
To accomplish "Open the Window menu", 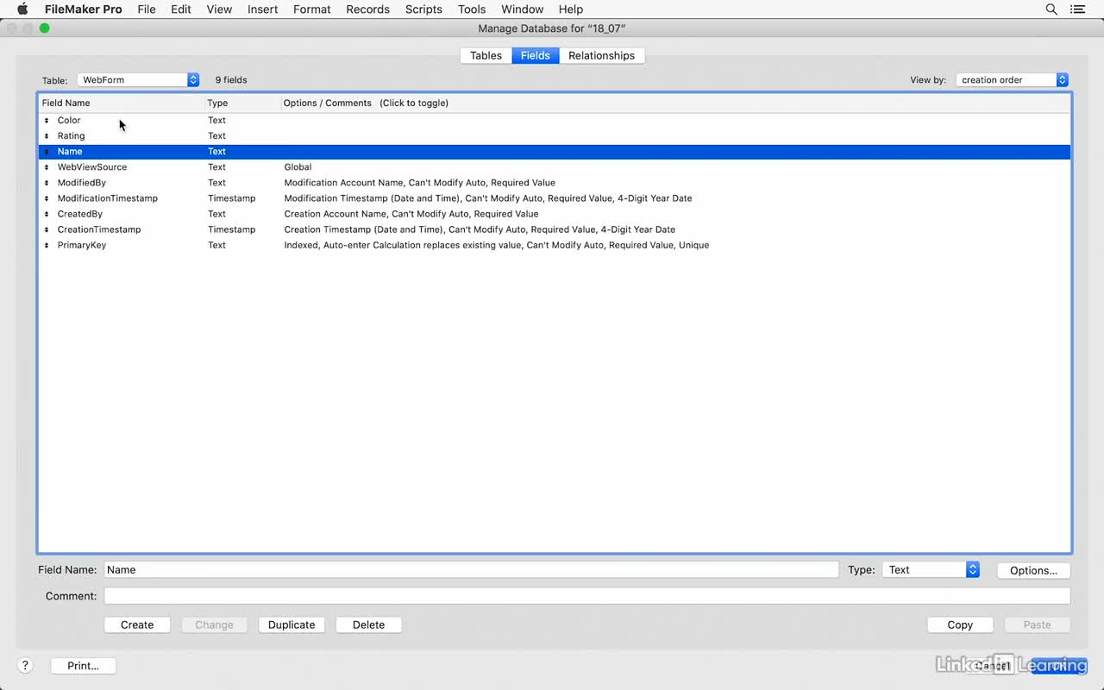I will tap(522, 9).
